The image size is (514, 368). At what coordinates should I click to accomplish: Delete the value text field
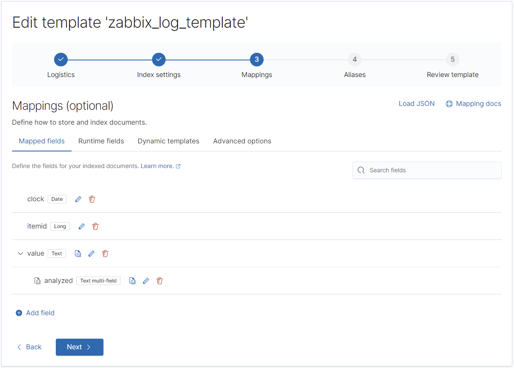click(105, 254)
